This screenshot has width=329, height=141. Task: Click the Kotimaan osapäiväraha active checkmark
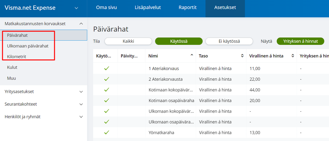point(107,100)
